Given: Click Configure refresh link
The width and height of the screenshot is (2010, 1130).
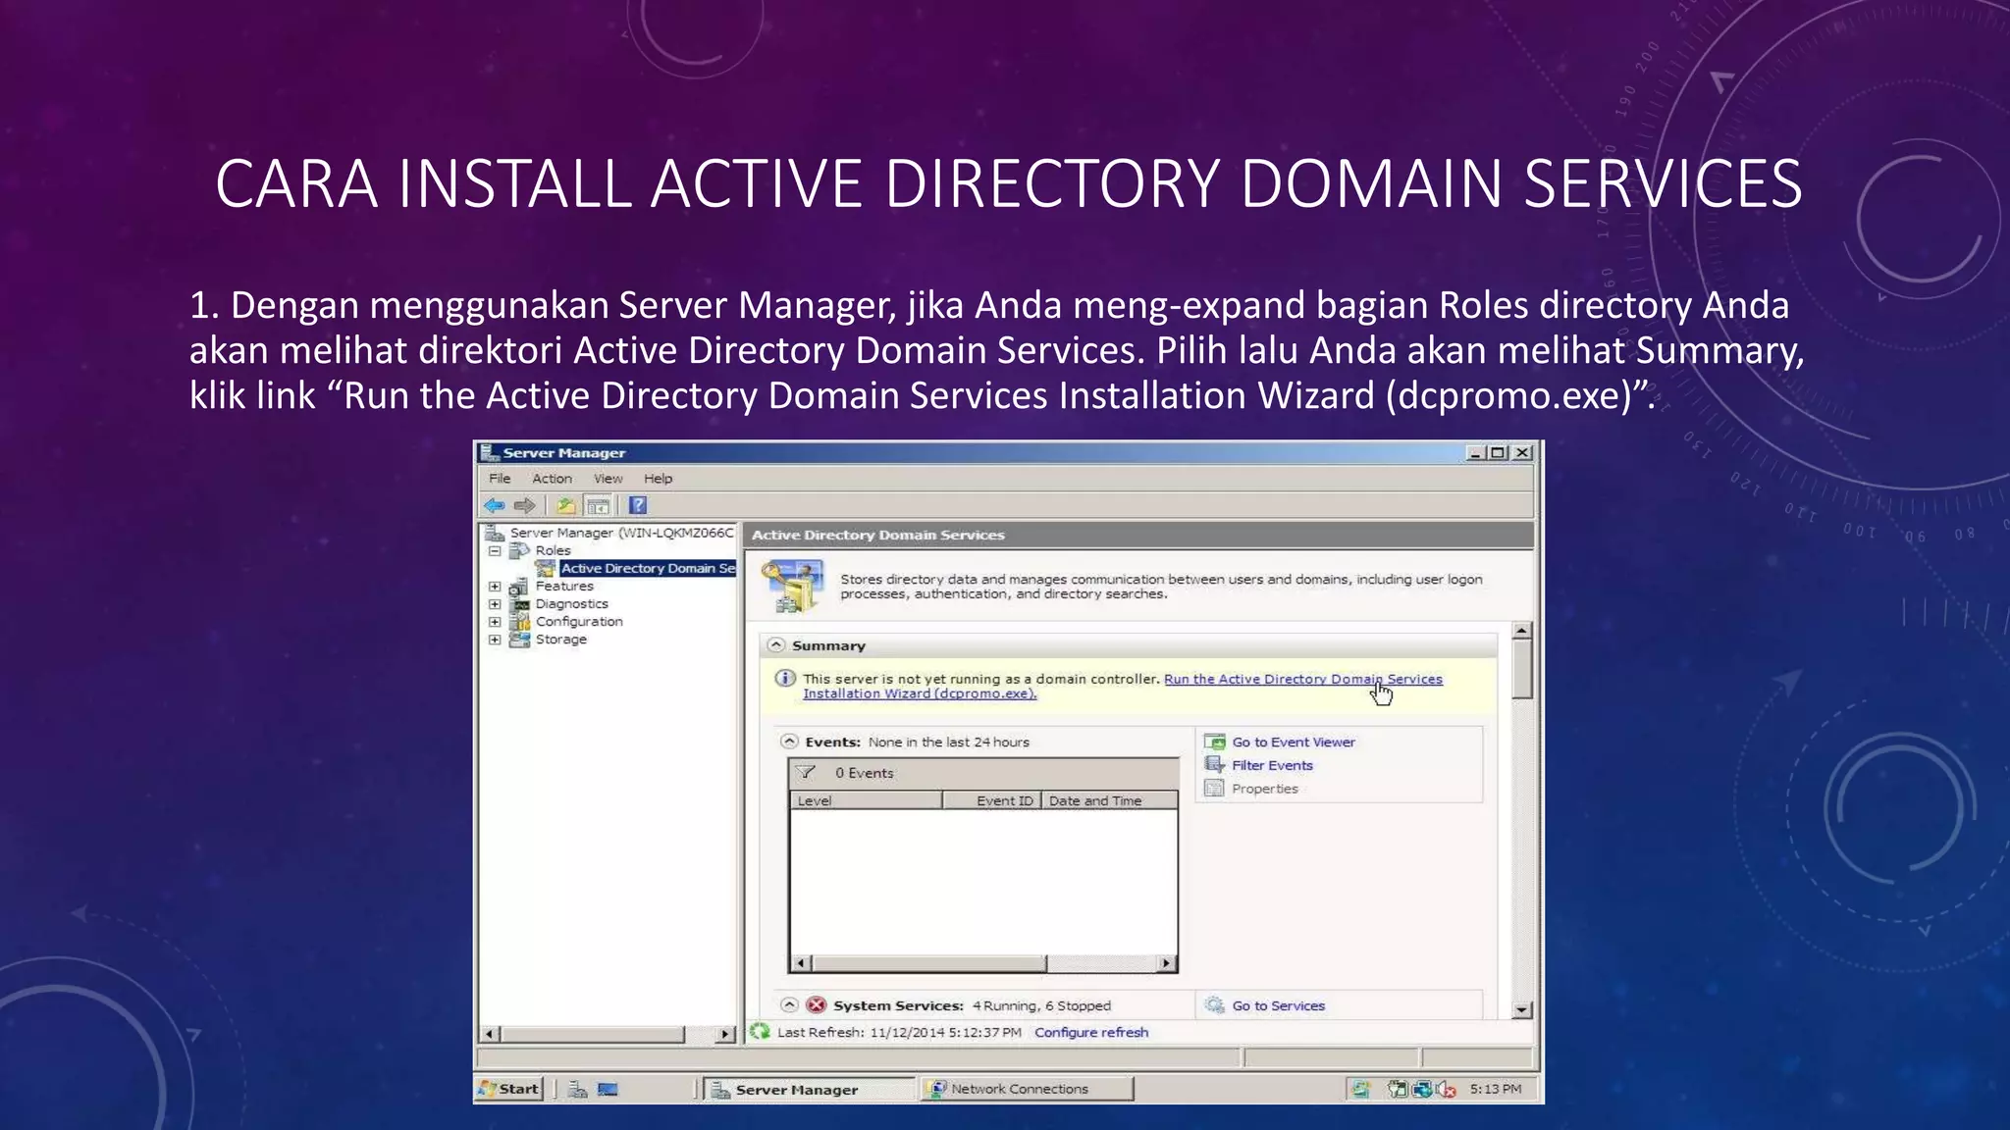Looking at the screenshot, I should pyautogui.click(x=1091, y=1033).
